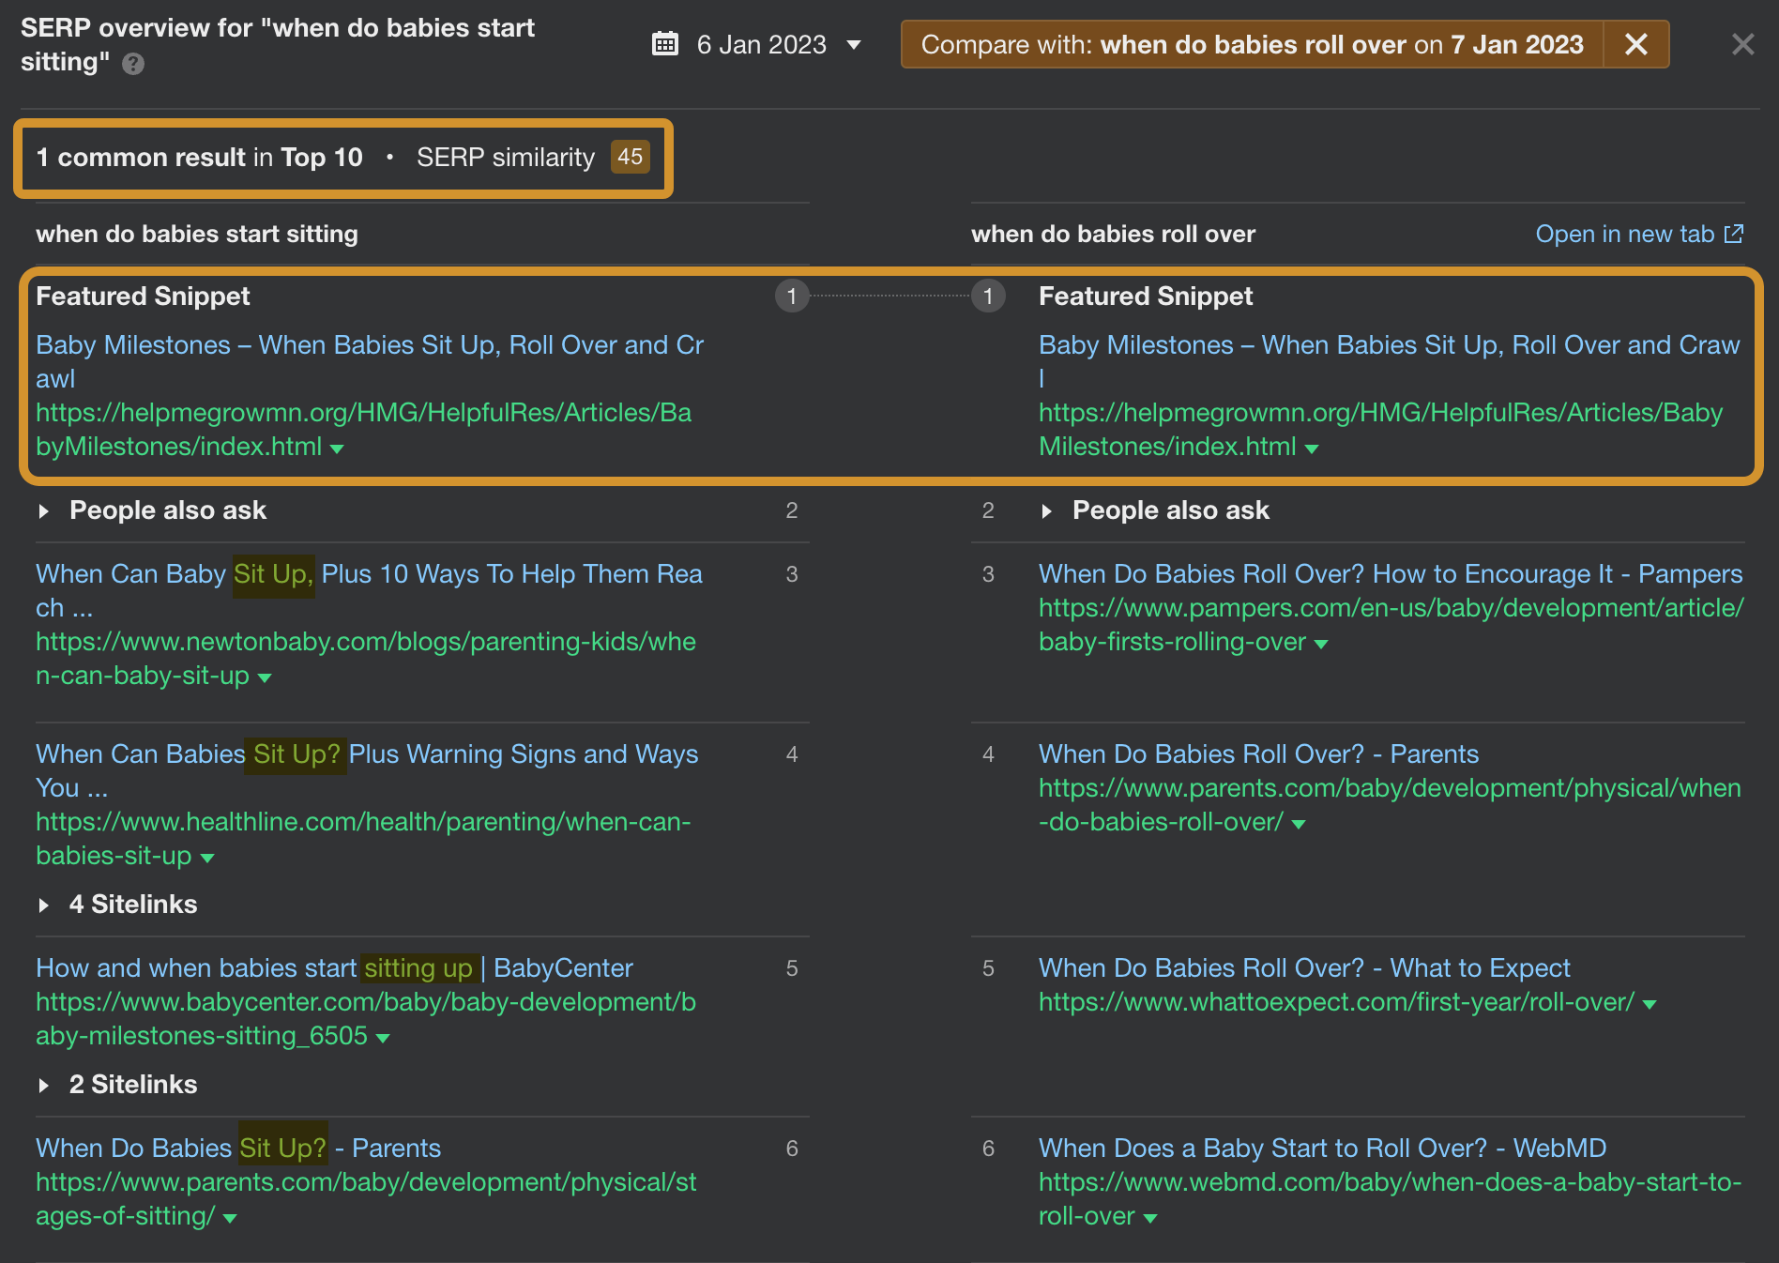Click the caret beside the webmd.com URL
1779x1263 pixels.
pyautogui.click(x=1151, y=1216)
